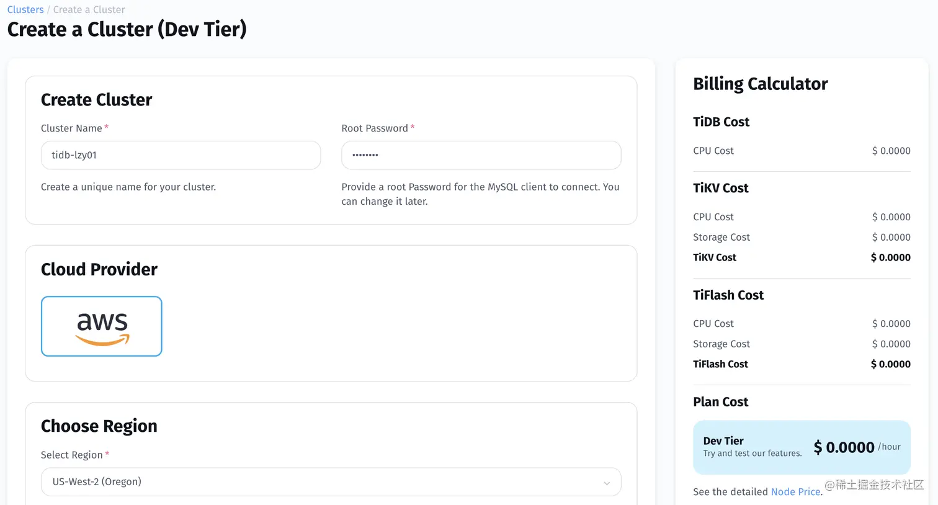Click the Dev Tier plan cost card

tap(802, 447)
